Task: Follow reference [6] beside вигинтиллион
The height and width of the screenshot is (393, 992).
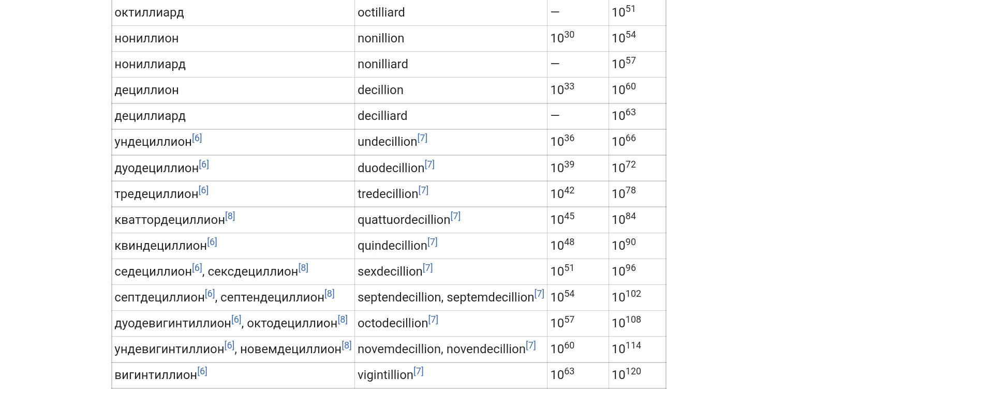Action: 202,371
